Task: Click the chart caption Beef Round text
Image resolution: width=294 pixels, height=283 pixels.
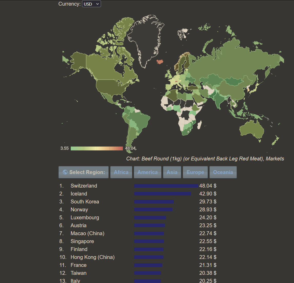Action: click(205, 159)
